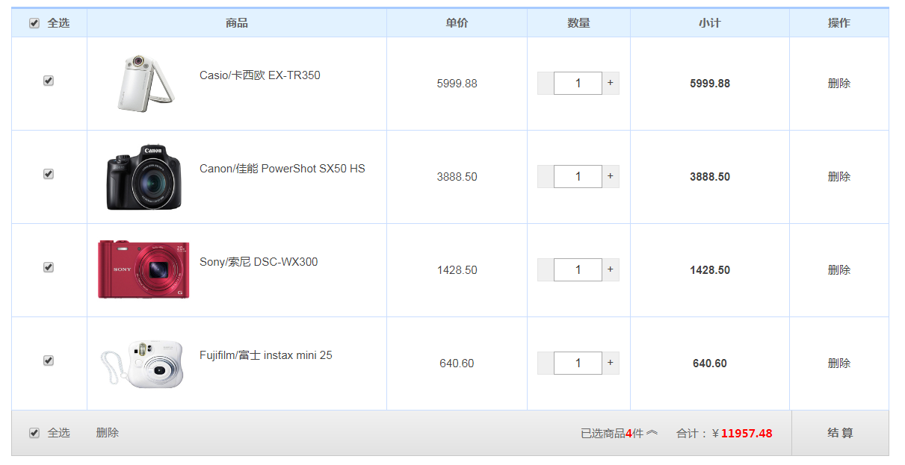Screen dimensions: 905x465
Task: Click the name Fujifilm/富士 instax mini 25
Action: [x=266, y=355]
